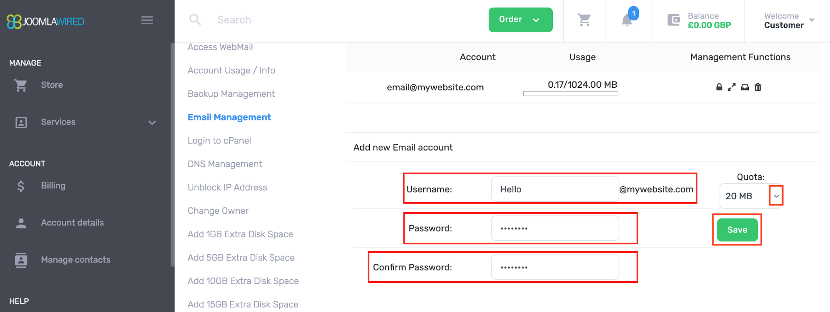Click the search magnifier icon
This screenshot has width=830, height=312.
[195, 20]
